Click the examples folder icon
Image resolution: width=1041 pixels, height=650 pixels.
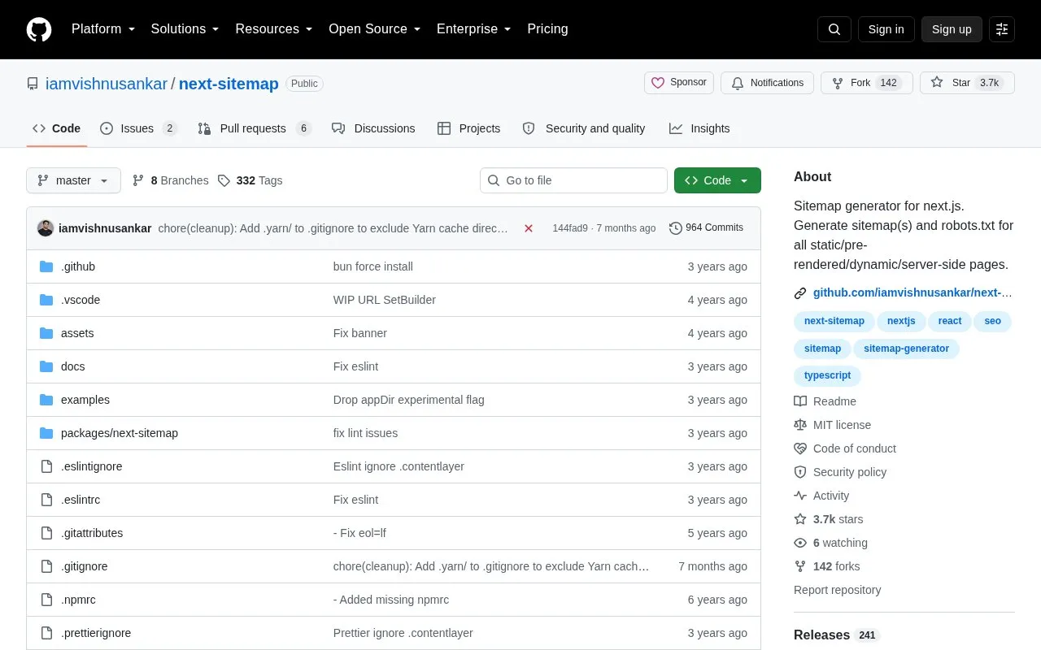point(46,400)
